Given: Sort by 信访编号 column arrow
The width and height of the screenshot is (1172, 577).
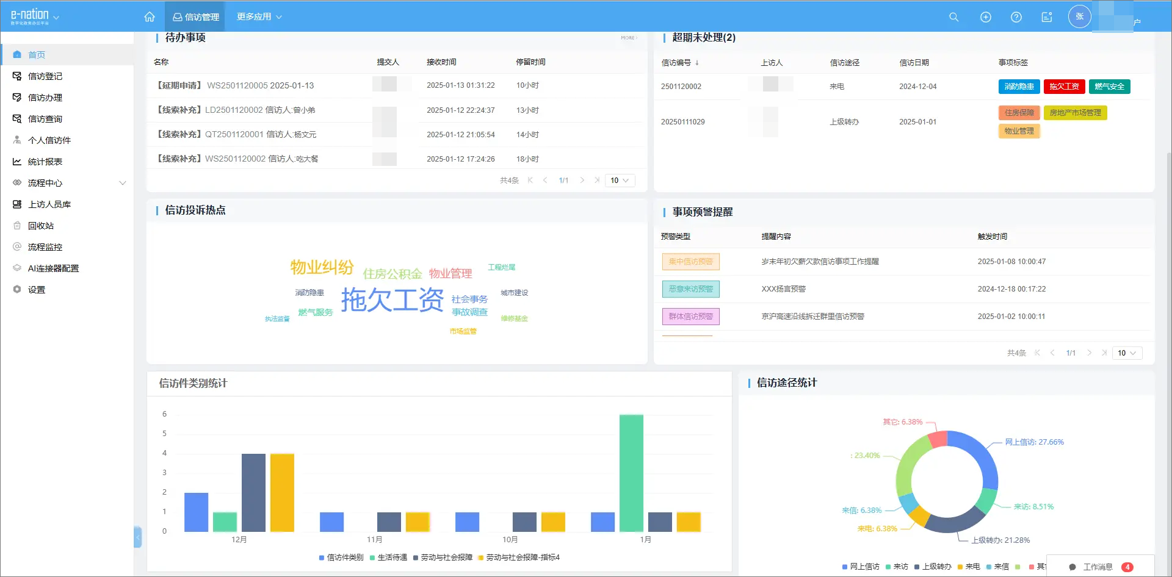Looking at the screenshot, I should tap(696, 63).
